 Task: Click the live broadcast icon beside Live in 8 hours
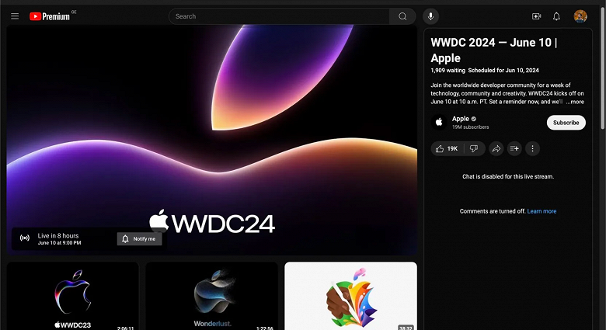point(25,238)
